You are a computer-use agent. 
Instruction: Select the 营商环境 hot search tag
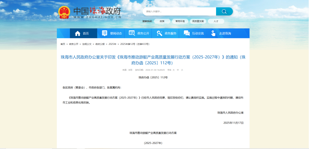(180, 21)
